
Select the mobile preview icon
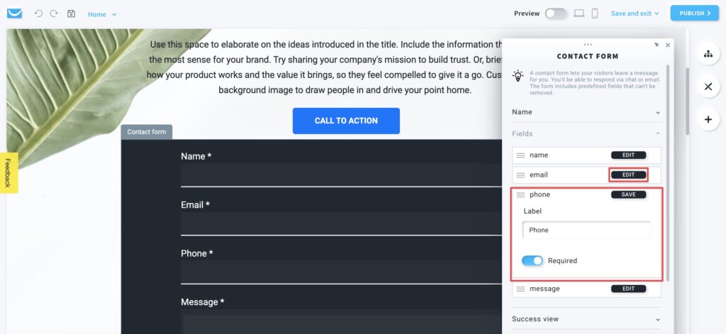[595, 13]
